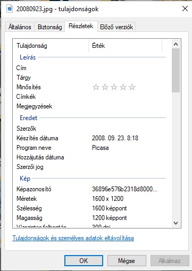Close the tulajdonságok dialog window
Image resolution: width=192 pixels, height=271 pixels.
[185, 9]
